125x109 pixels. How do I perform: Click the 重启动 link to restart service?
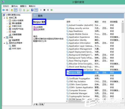(36, 29)
